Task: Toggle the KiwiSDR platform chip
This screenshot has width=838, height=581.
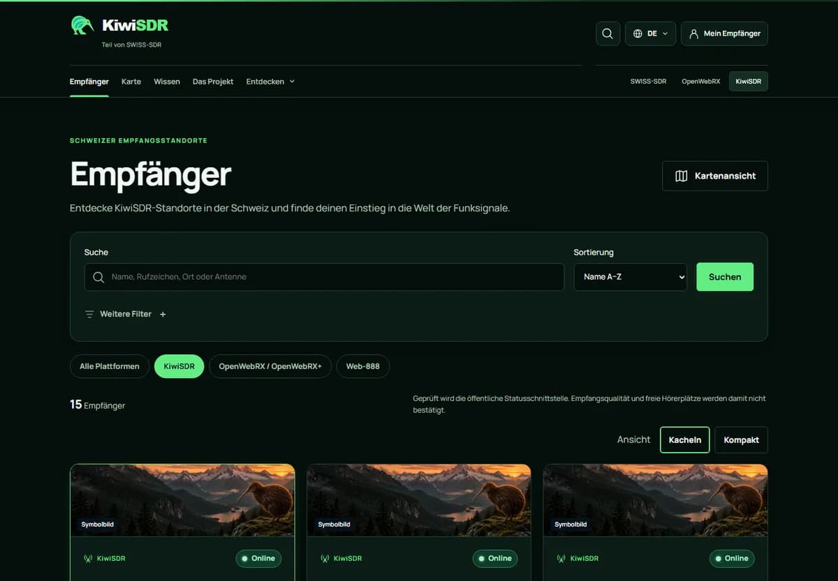Action: tap(179, 366)
